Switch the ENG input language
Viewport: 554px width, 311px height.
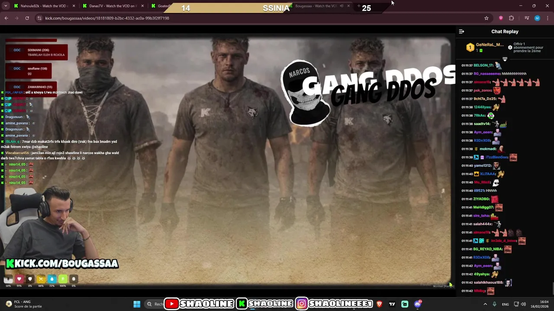click(x=505, y=304)
